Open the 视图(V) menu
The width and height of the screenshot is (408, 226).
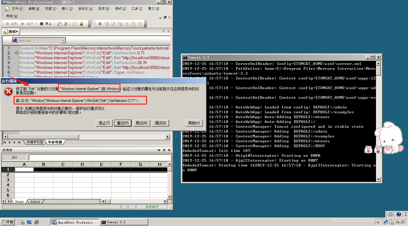(51, 9)
